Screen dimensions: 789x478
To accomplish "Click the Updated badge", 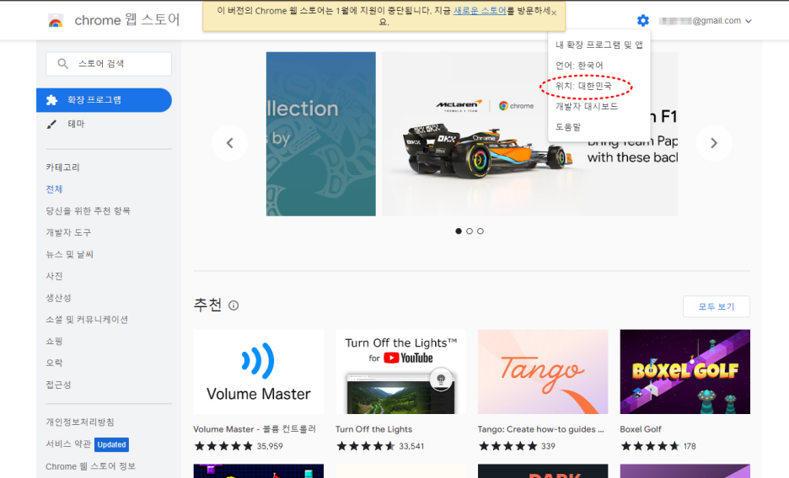I will pyautogui.click(x=112, y=444).
